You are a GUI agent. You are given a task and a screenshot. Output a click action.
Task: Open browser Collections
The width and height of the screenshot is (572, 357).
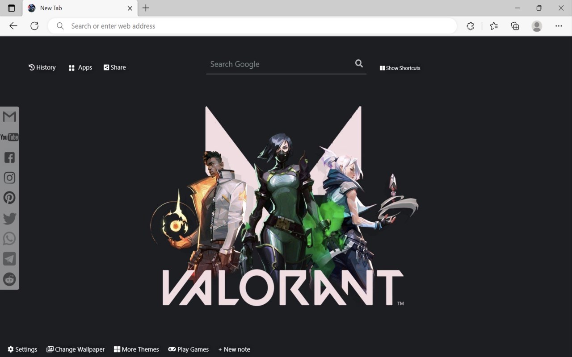tap(515, 26)
